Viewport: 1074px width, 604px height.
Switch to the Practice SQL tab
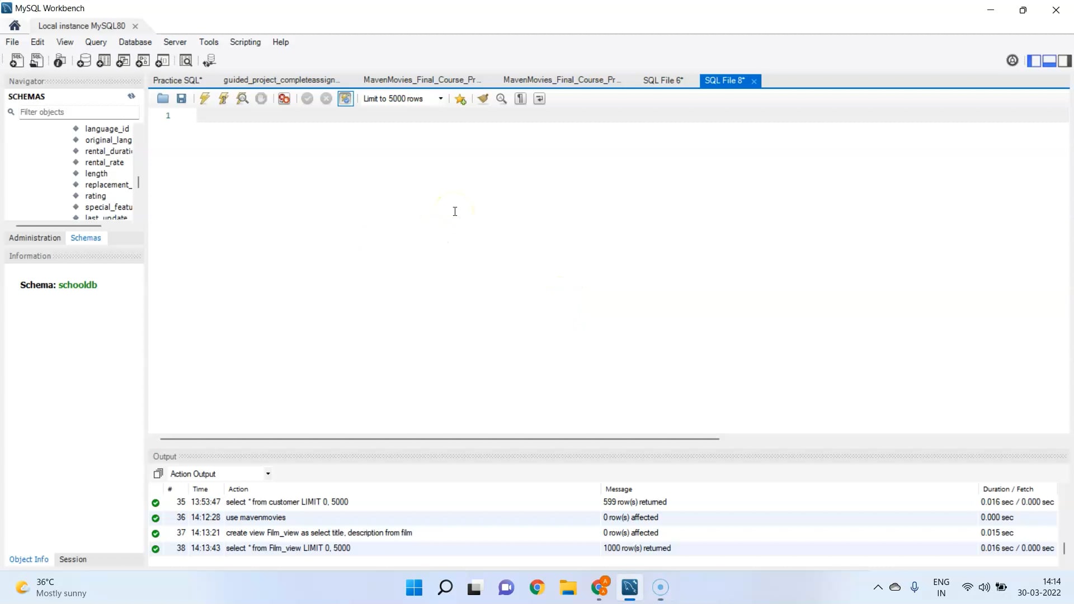coord(177,80)
